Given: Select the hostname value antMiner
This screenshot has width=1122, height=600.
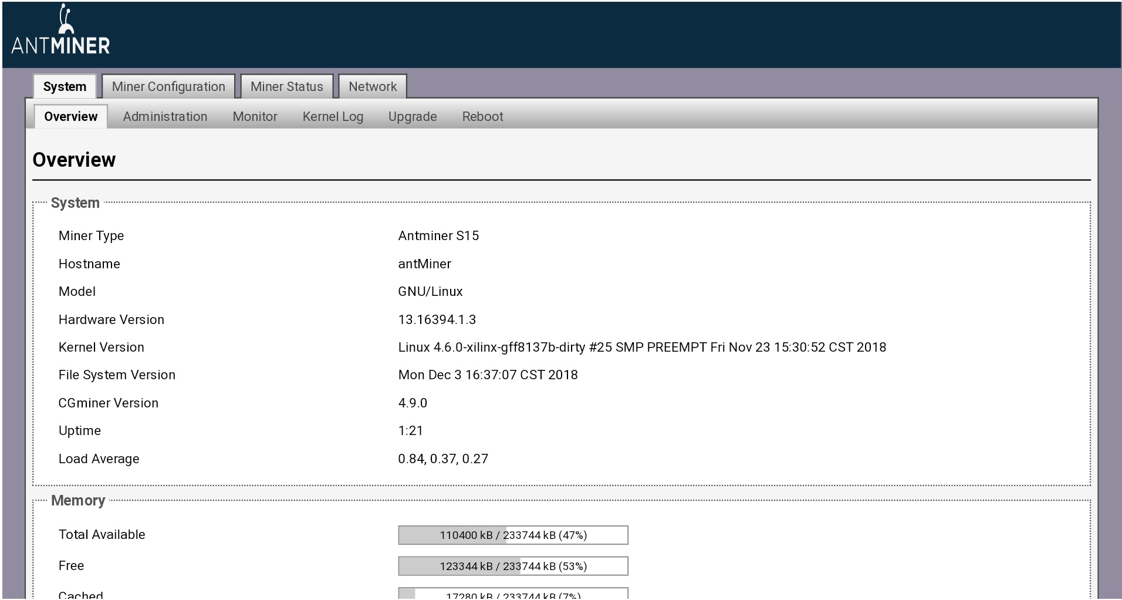Looking at the screenshot, I should tap(424, 264).
